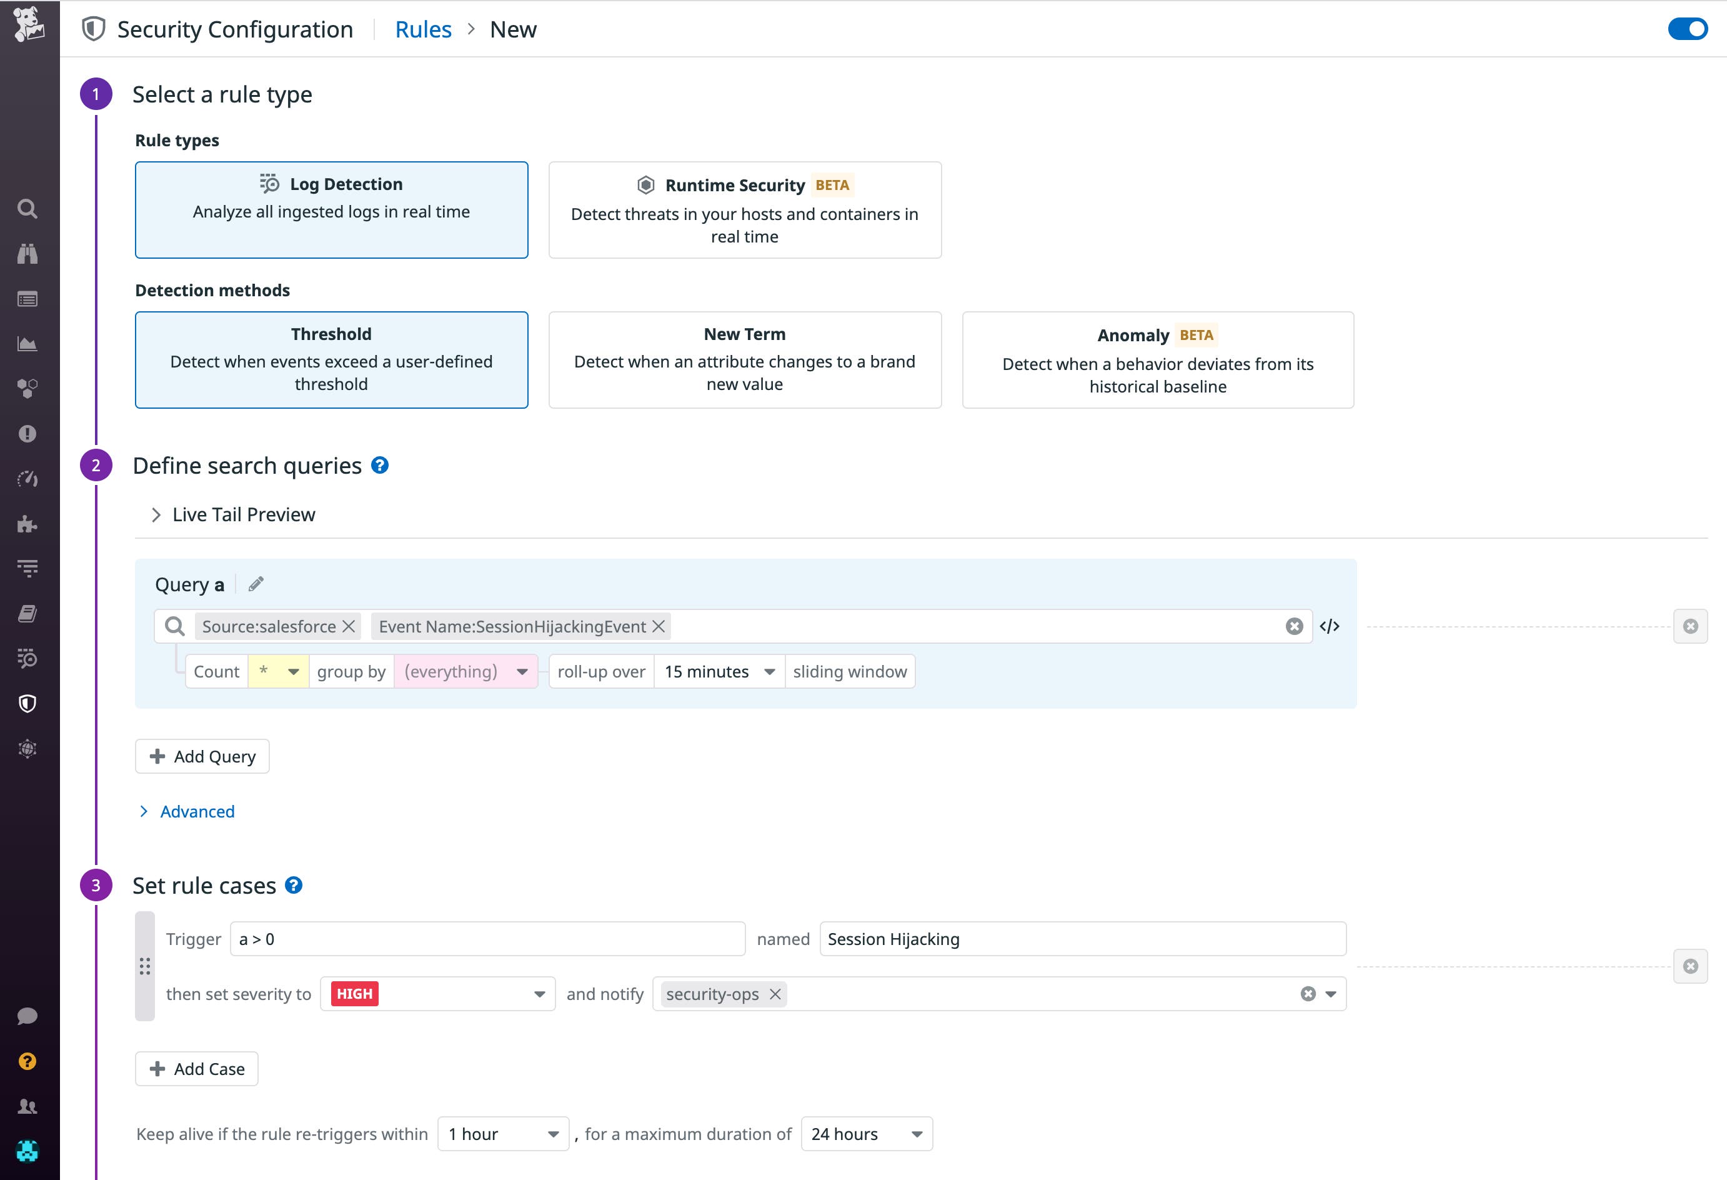Click the edit pencil next to Query a
The width and height of the screenshot is (1727, 1180).
click(x=256, y=584)
